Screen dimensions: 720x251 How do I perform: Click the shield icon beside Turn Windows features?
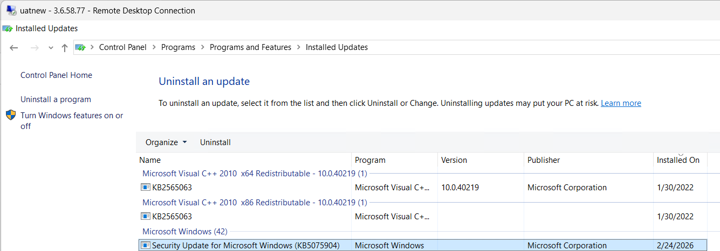11,115
